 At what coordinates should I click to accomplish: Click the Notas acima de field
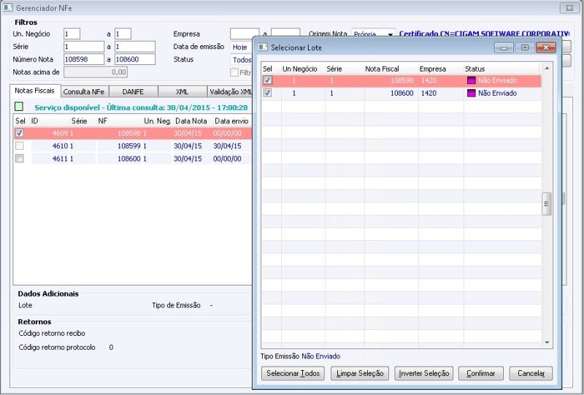[96, 72]
